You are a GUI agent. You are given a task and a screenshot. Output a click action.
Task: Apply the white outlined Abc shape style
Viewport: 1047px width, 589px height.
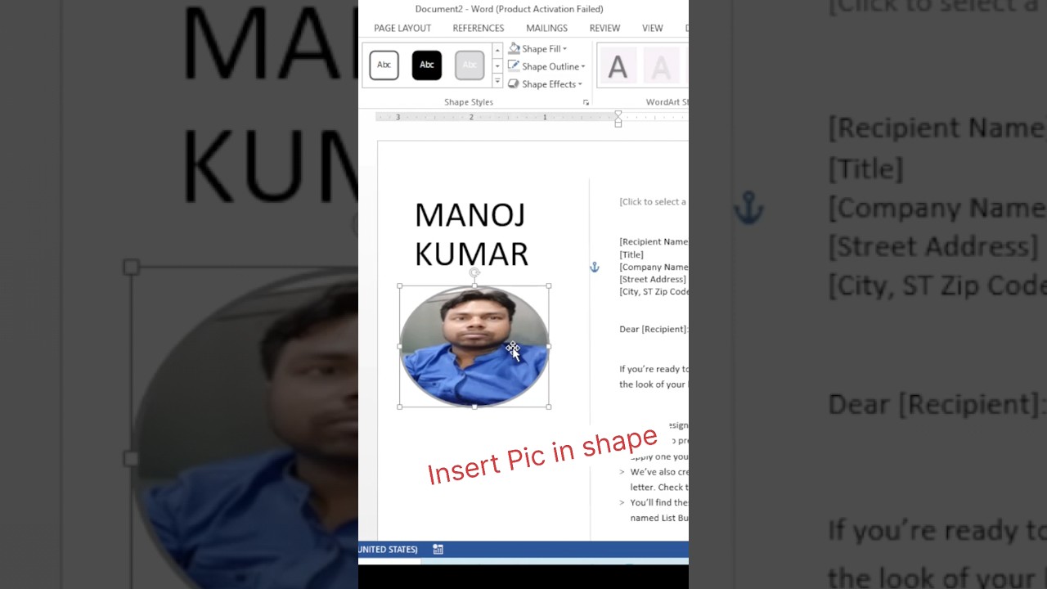pyautogui.click(x=384, y=65)
